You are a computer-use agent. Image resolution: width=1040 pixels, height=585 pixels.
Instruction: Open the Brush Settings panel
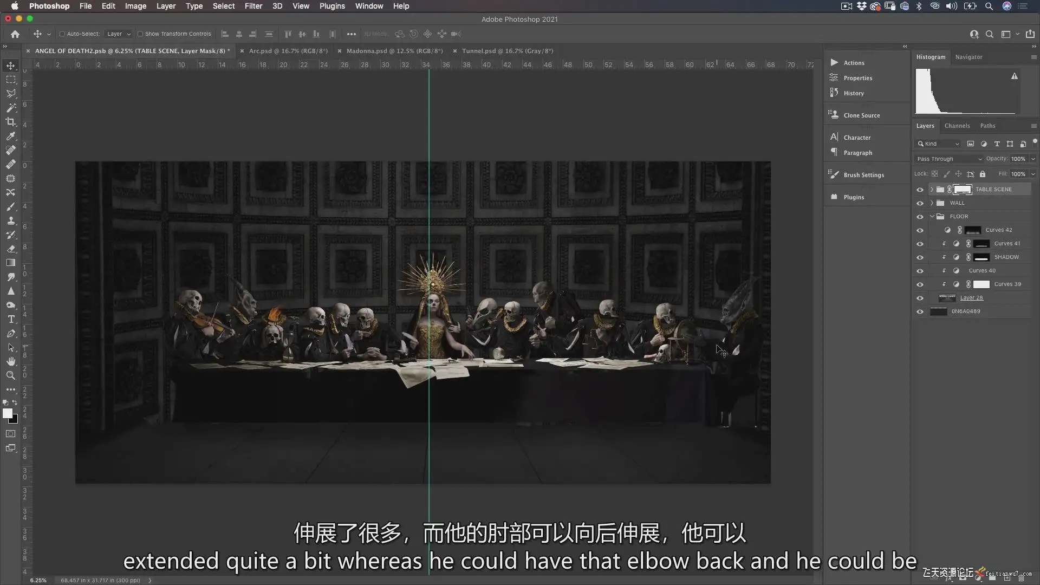click(x=863, y=175)
